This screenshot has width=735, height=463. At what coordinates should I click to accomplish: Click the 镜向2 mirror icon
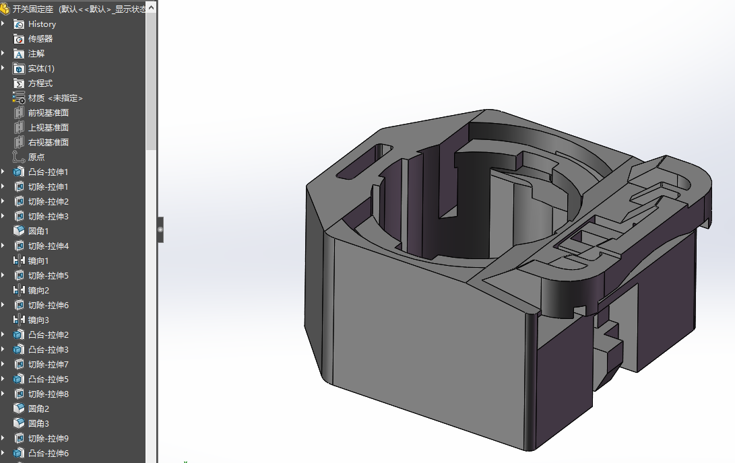(19, 290)
